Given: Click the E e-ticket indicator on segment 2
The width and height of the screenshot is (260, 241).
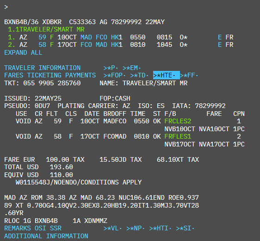Looking at the screenshot, I should (x=220, y=44).
